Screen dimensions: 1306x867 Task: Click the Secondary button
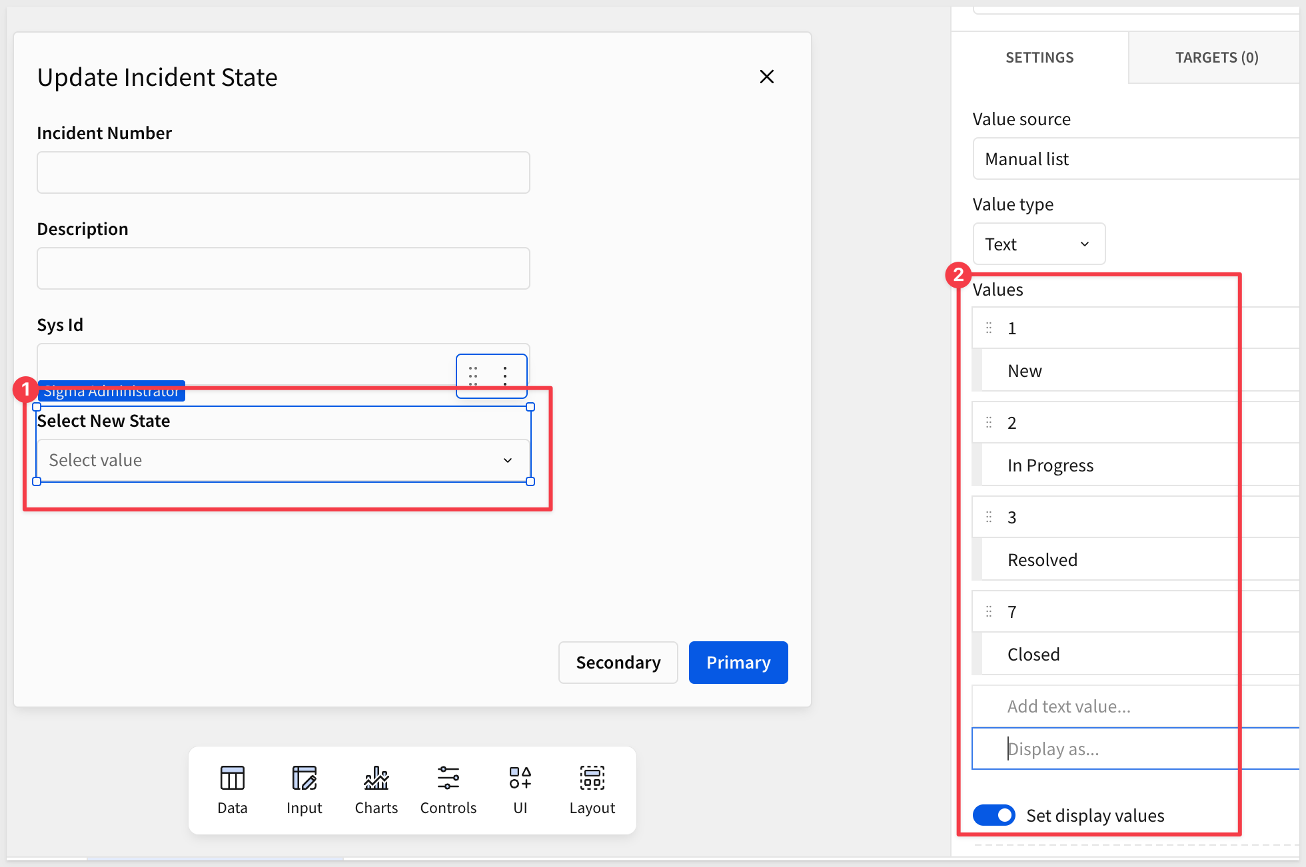[x=618, y=663]
